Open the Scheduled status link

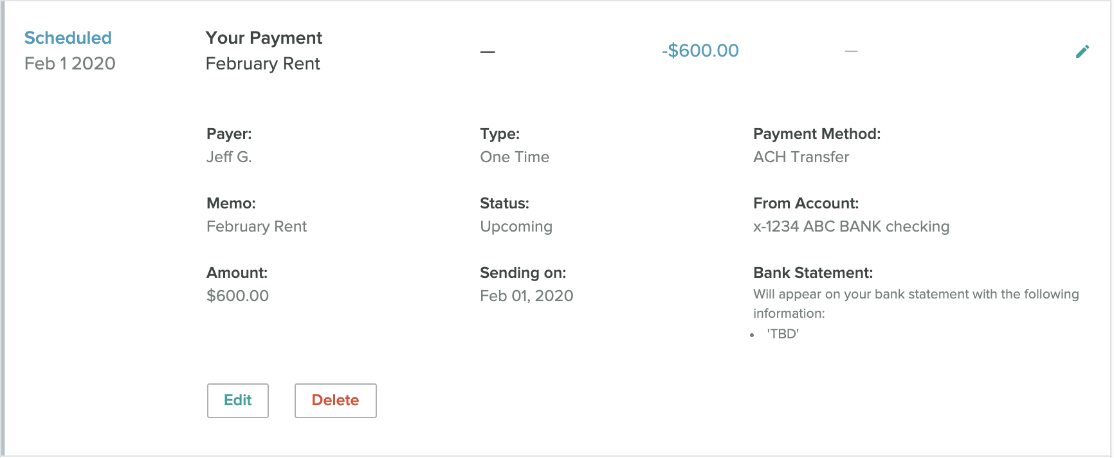pos(68,38)
